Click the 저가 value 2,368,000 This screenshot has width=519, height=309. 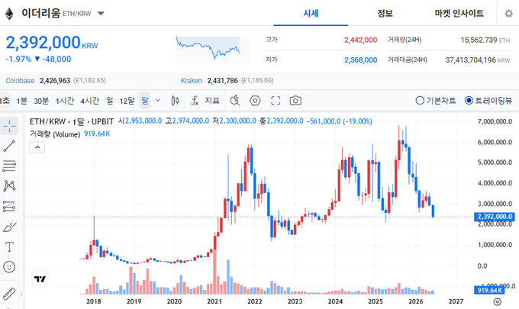click(360, 60)
